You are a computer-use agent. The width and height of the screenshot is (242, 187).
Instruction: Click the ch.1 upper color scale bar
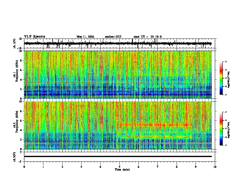pos(221,78)
